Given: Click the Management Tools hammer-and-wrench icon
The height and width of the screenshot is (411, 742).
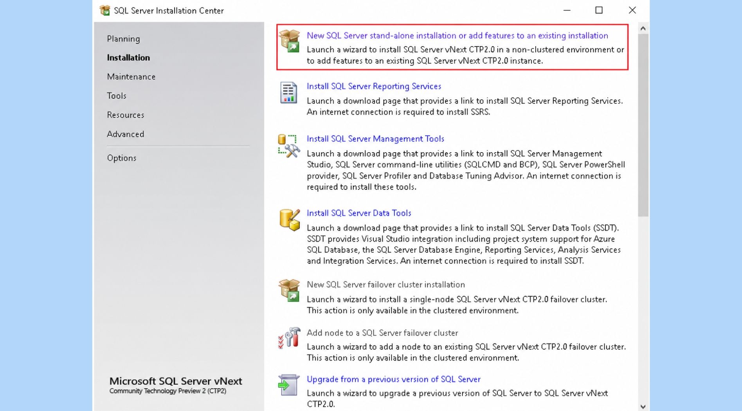Looking at the screenshot, I should 289,146.
